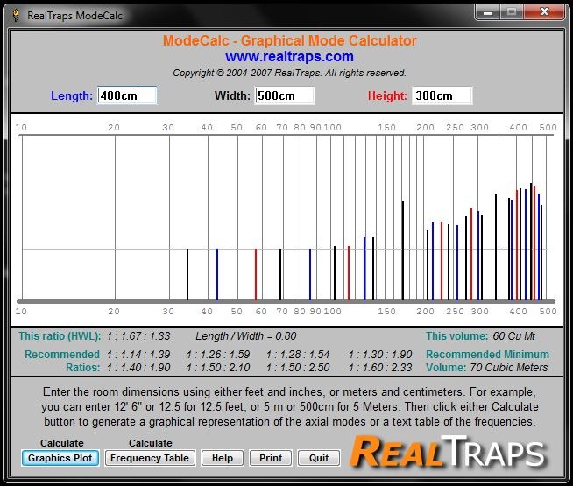Click recommended ratio '1 : 1.40 : 1.90'
Screen dimensions: 573x486
coord(138,367)
